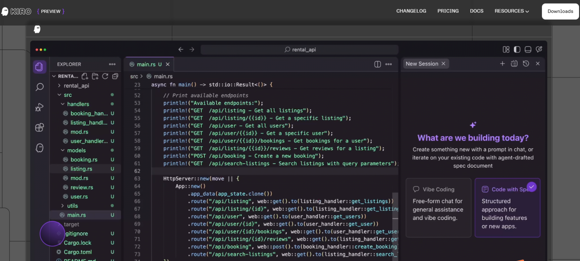Refresh the Explorer file tree

(105, 76)
